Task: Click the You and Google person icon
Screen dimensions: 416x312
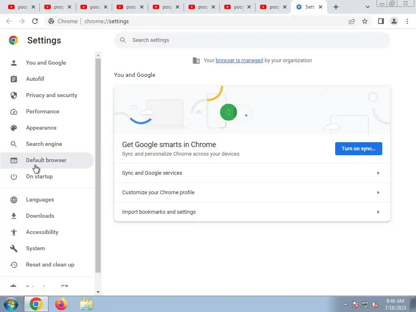Action: tap(14, 63)
